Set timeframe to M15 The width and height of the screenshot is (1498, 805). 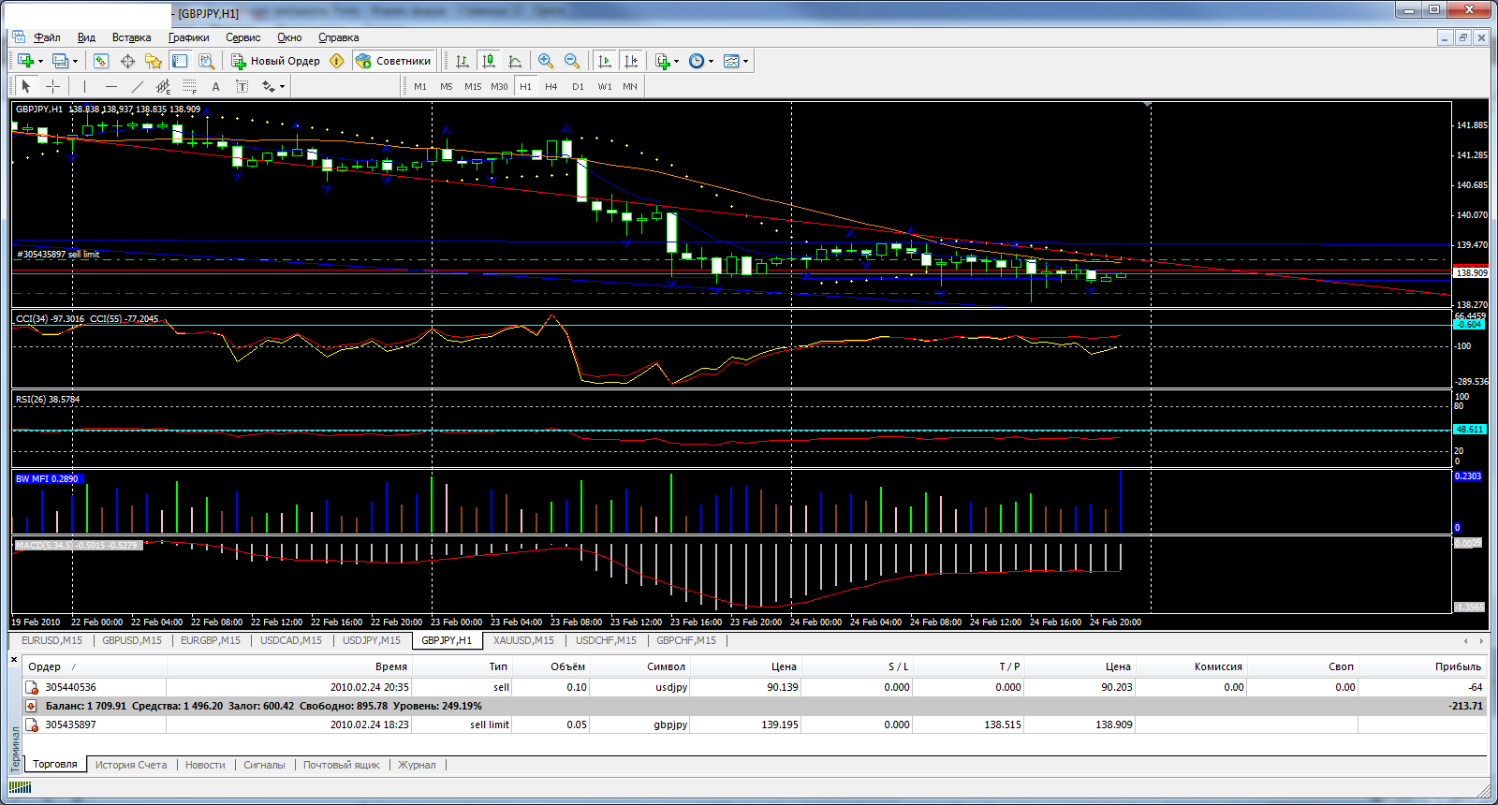click(x=473, y=86)
